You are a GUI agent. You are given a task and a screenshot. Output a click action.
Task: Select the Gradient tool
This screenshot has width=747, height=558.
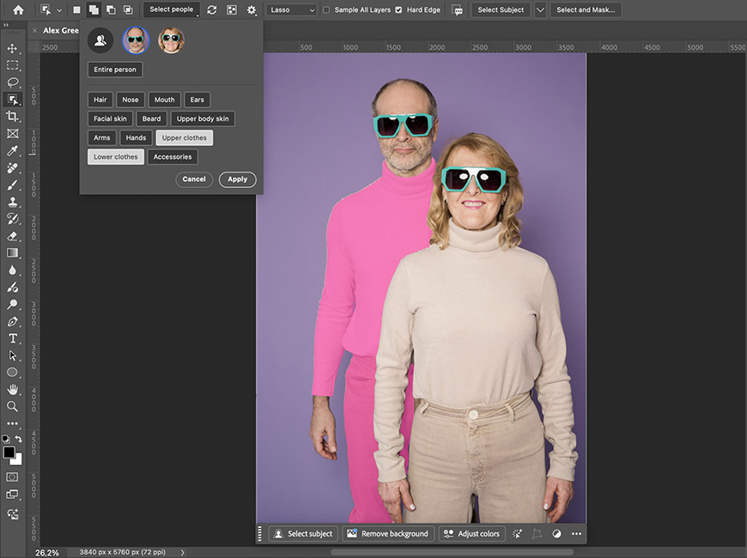click(12, 253)
